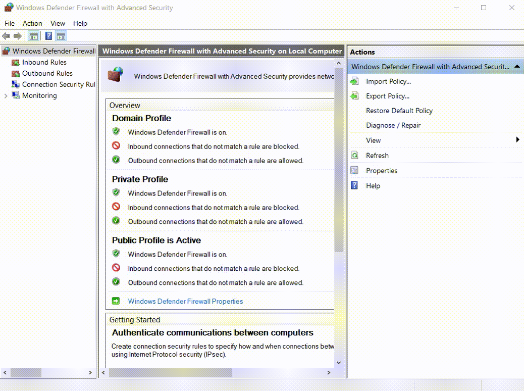524x391 pixels.
Task: Click the blue Help toolbar icon
Action: [x=49, y=36]
